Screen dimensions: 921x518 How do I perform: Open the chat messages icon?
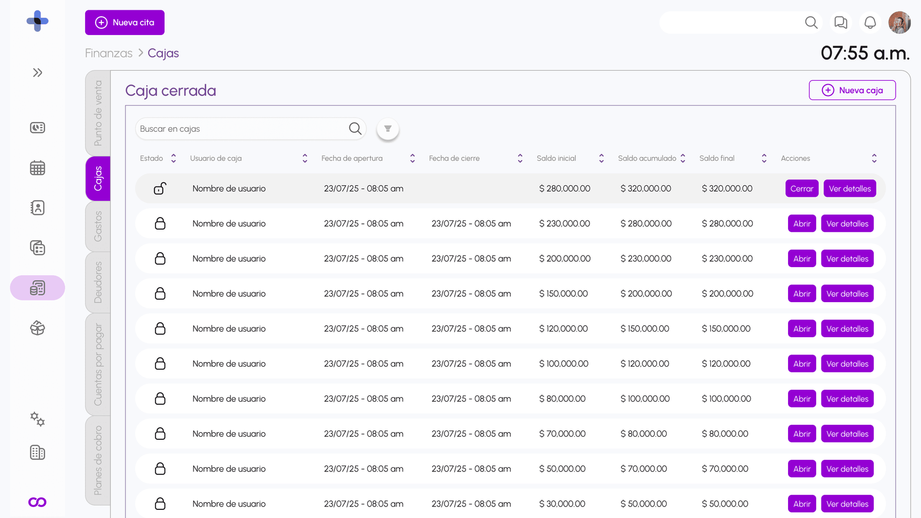[x=840, y=22]
